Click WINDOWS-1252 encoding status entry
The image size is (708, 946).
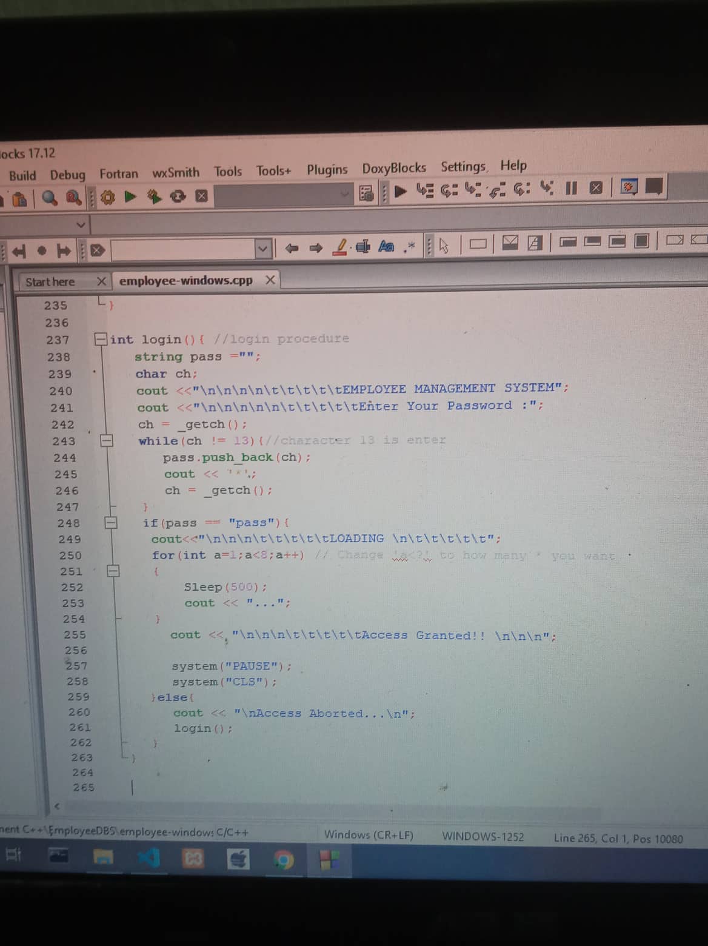coord(483,837)
